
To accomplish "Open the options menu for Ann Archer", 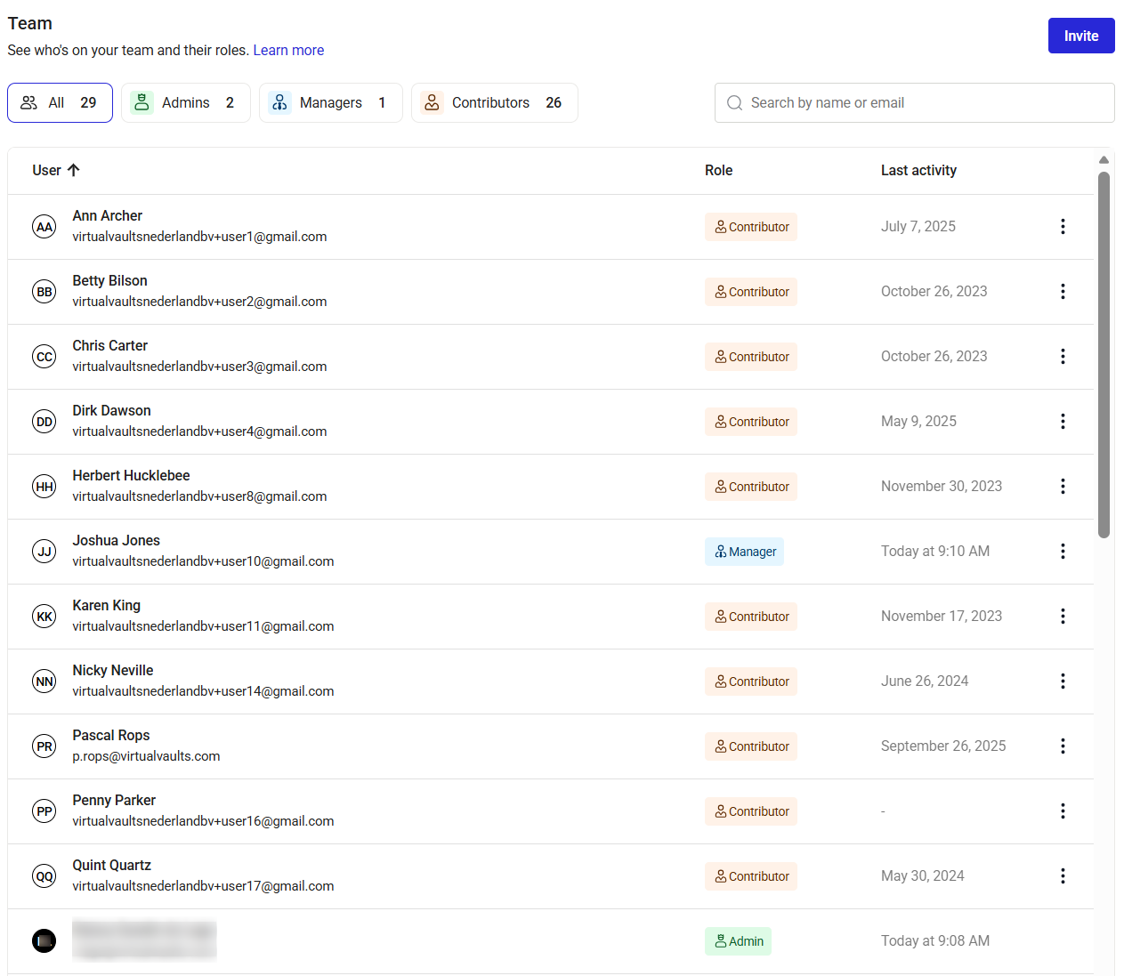I will point(1063,227).
